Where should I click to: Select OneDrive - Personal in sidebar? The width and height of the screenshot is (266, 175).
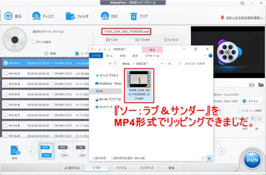click(x=108, y=83)
